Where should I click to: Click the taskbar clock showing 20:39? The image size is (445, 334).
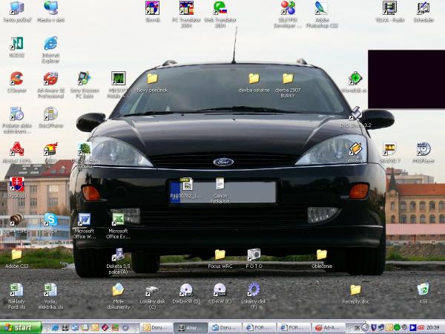(x=432, y=327)
